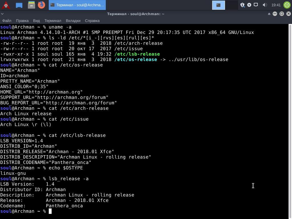Open the Archman application menu icon
292x219 pixels.
click(6, 5)
